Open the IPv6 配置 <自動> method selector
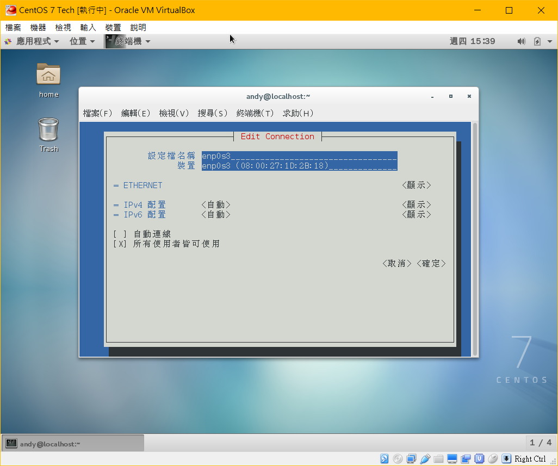Image resolution: width=558 pixels, height=466 pixels. (x=216, y=214)
